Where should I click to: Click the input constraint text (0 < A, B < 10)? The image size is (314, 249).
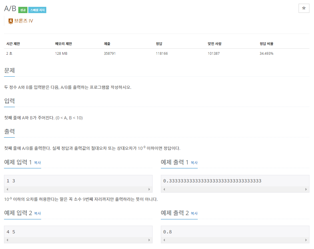[69, 118]
